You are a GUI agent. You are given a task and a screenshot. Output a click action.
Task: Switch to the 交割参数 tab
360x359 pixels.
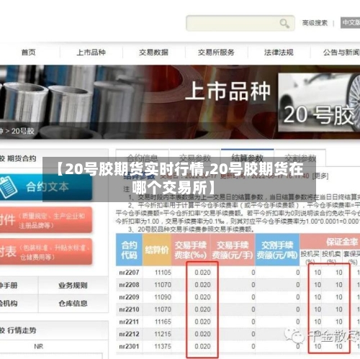[x=300, y=158]
